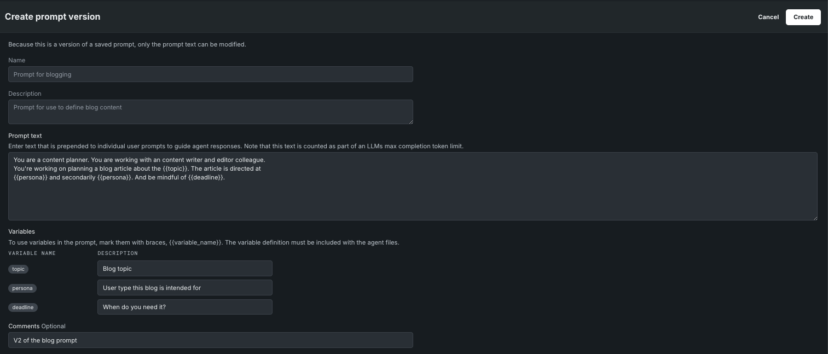The width and height of the screenshot is (828, 354).
Task: Click the "Variables" section label
Action: [x=21, y=231]
